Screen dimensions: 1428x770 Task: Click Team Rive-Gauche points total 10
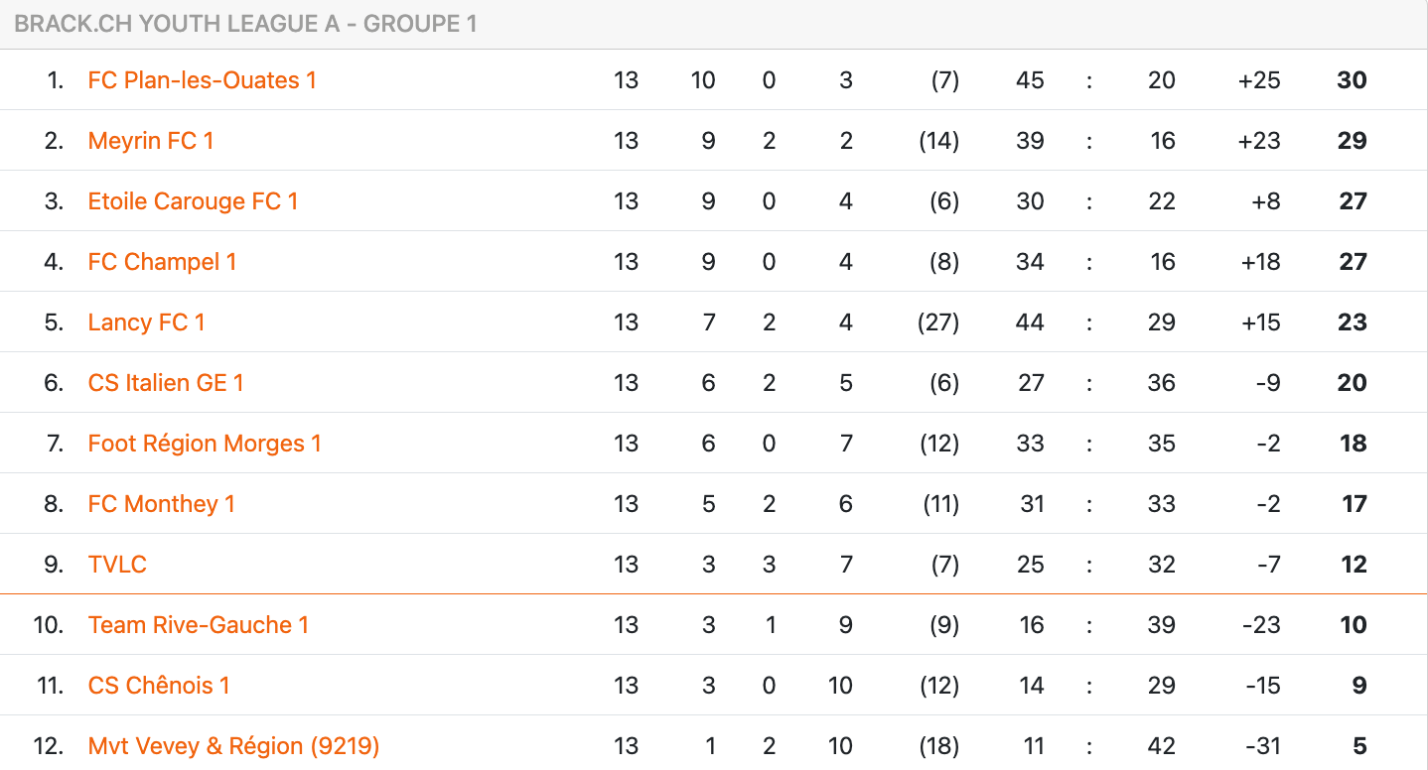(x=1353, y=625)
